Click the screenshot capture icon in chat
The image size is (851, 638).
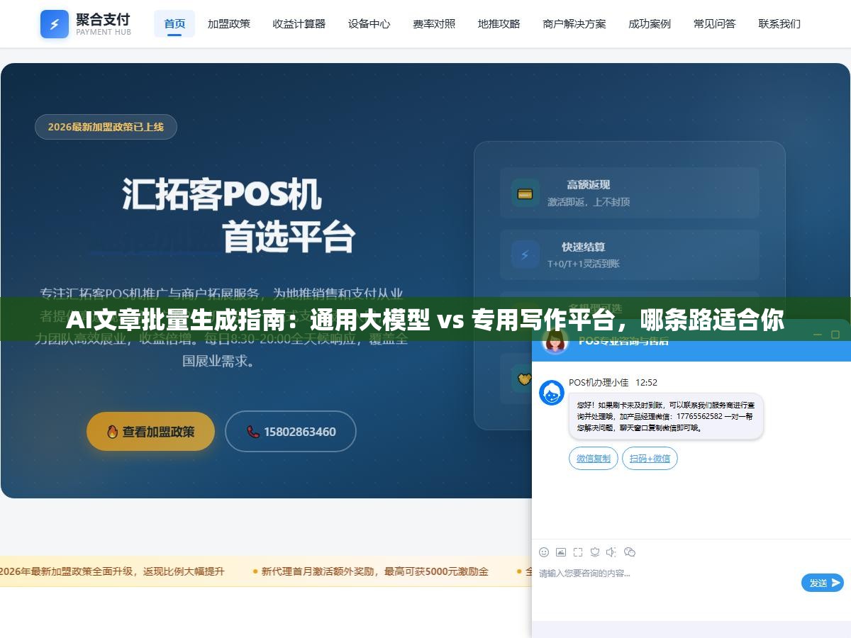tap(578, 552)
